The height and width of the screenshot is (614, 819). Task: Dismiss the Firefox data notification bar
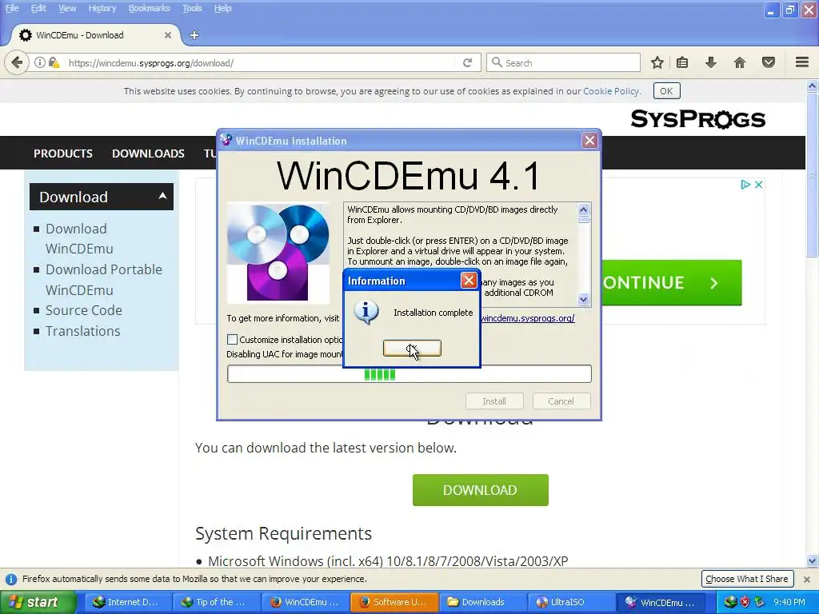[807, 579]
